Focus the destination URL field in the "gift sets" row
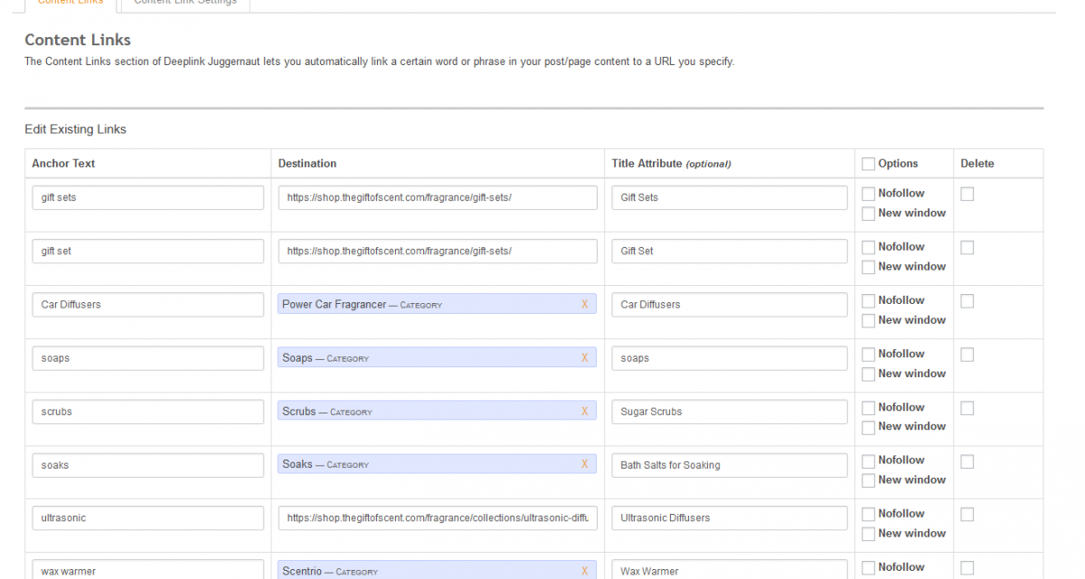The width and height of the screenshot is (1085, 579). [x=438, y=198]
